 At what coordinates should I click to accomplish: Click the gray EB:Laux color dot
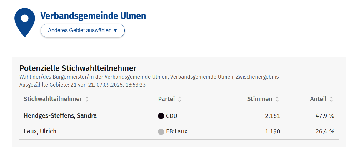(x=161, y=132)
